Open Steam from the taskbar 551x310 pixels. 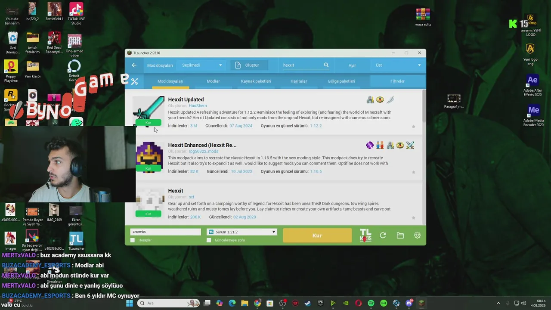tap(308, 303)
